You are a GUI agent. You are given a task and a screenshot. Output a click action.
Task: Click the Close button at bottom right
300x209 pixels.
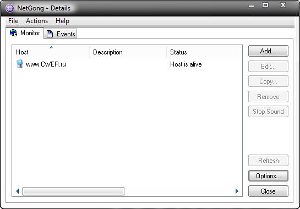pos(268,191)
